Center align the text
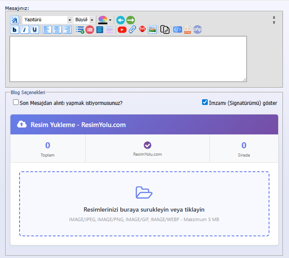This screenshot has width=289, height=258. [x=57, y=30]
